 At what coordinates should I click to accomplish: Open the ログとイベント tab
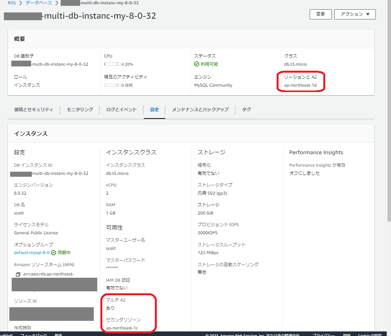121,110
